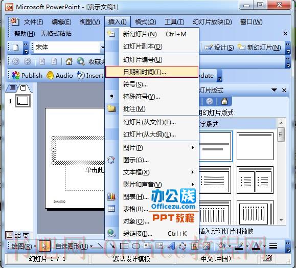Open the font name dropdown

[x=103, y=47]
